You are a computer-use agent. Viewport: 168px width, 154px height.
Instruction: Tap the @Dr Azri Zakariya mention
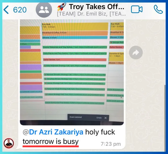(53, 132)
